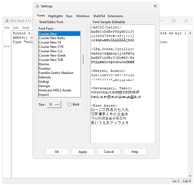
Task: Confirm settings with the Ok button
Action: tap(57, 152)
